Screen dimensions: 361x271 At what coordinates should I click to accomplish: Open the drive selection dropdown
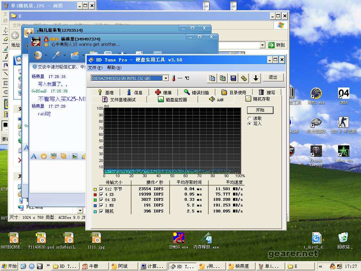pyautogui.click(x=166, y=78)
